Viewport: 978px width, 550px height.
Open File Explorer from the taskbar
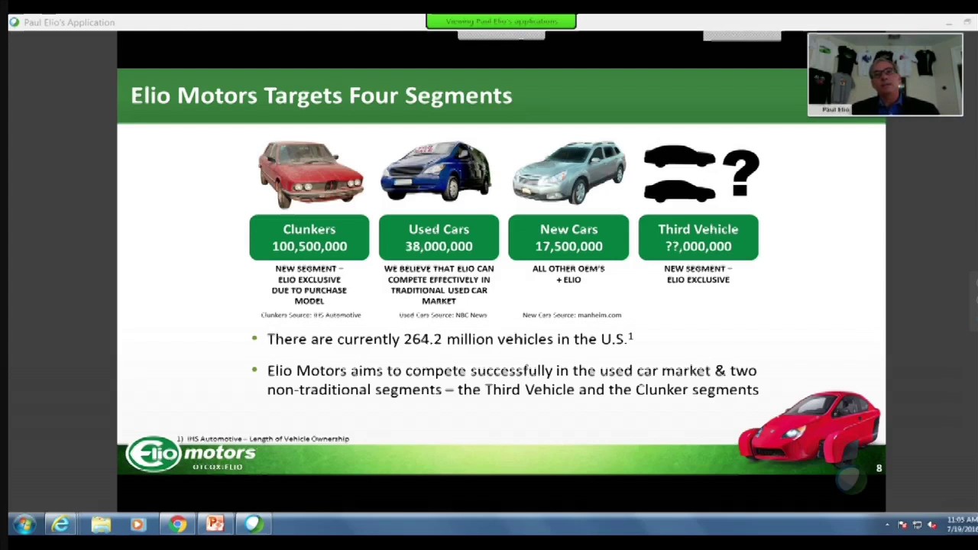pyautogui.click(x=101, y=525)
